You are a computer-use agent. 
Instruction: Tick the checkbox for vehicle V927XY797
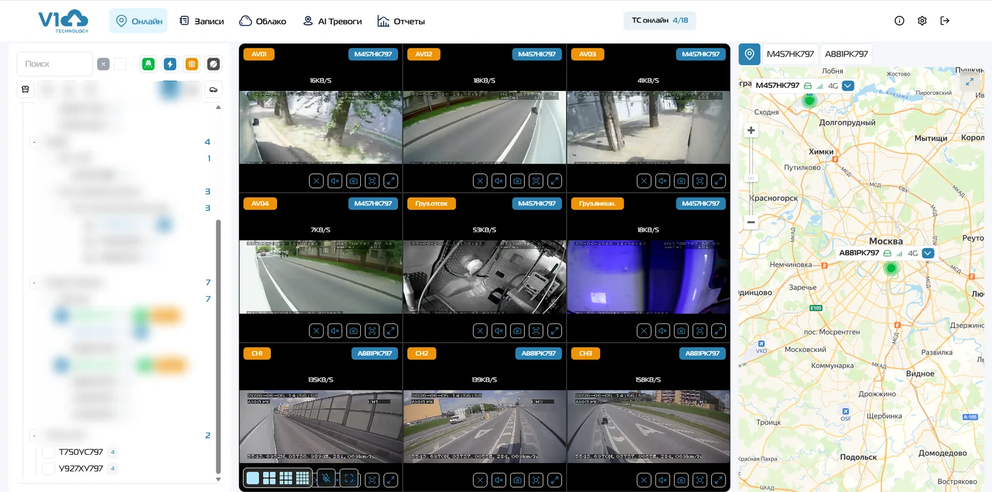point(48,469)
